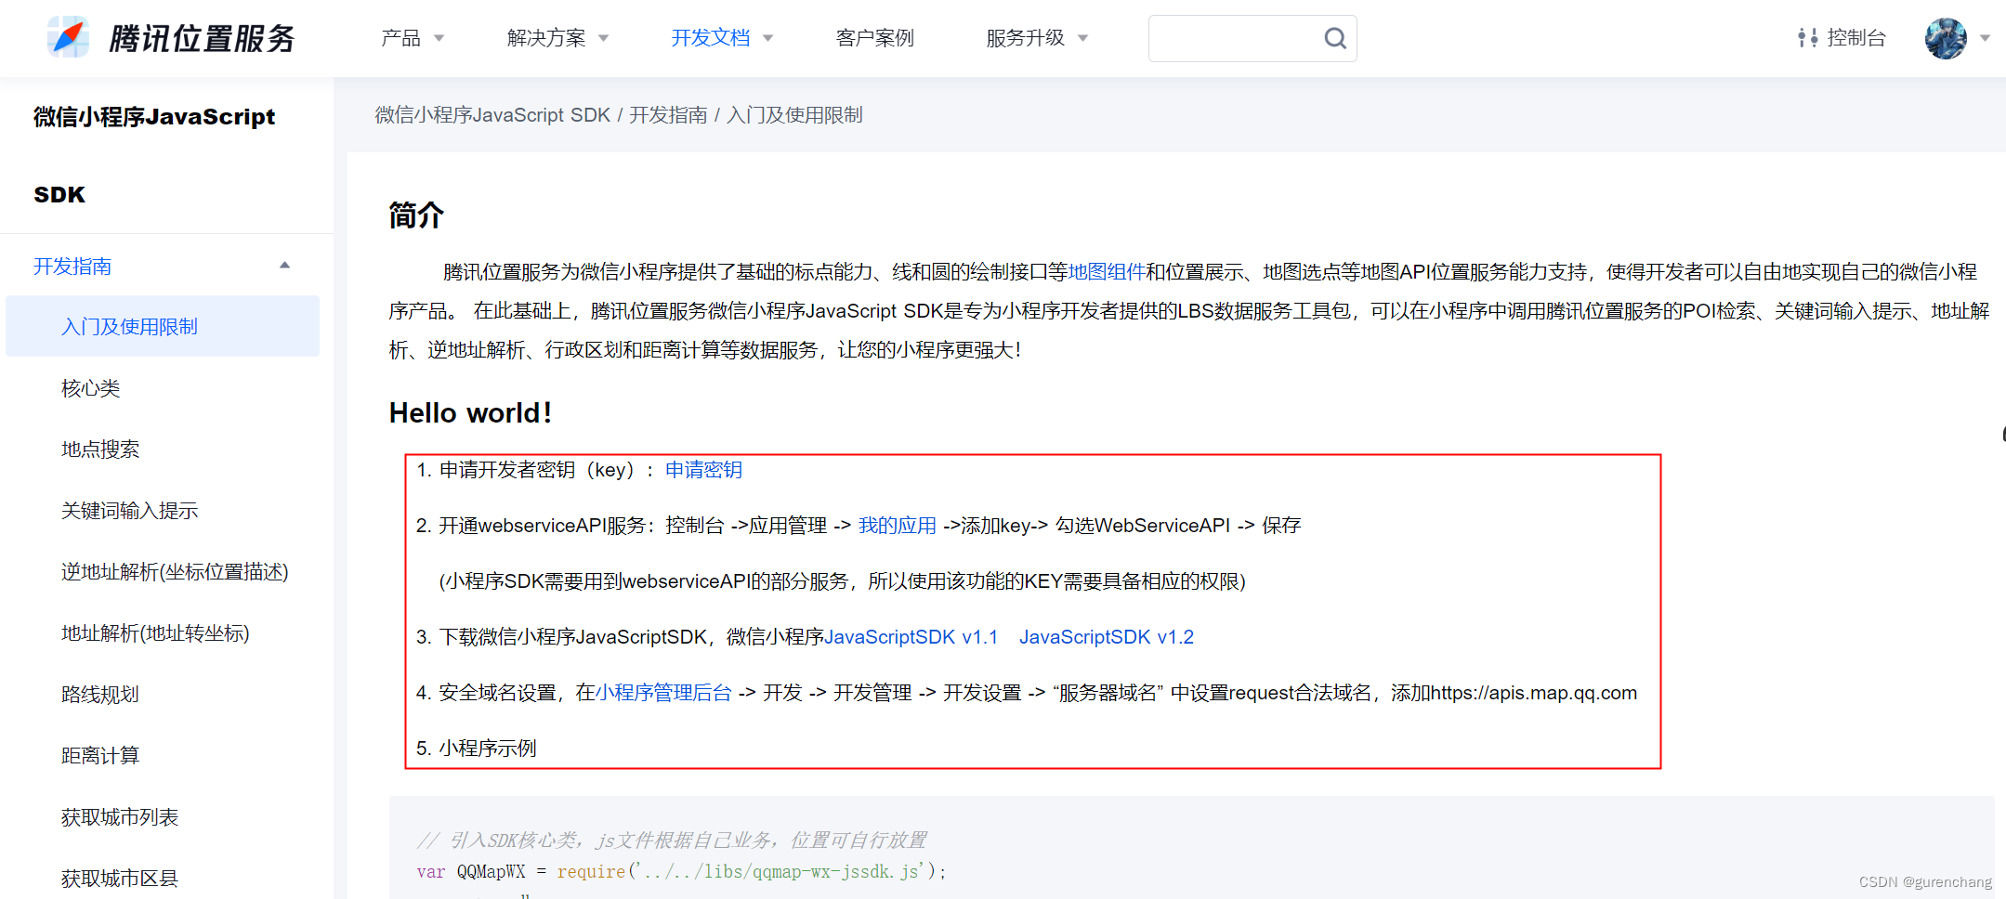Open the 服务升级 dropdown menu
Image resolution: width=2006 pixels, height=899 pixels.
(1037, 38)
